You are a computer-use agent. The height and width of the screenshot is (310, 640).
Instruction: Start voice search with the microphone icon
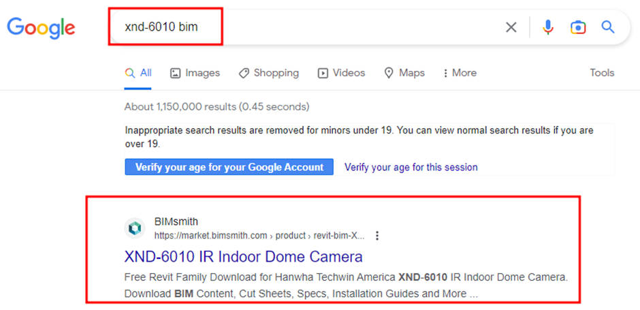tap(548, 27)
